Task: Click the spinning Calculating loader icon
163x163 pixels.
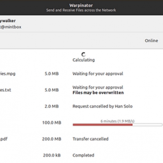Action: point(84,55)
